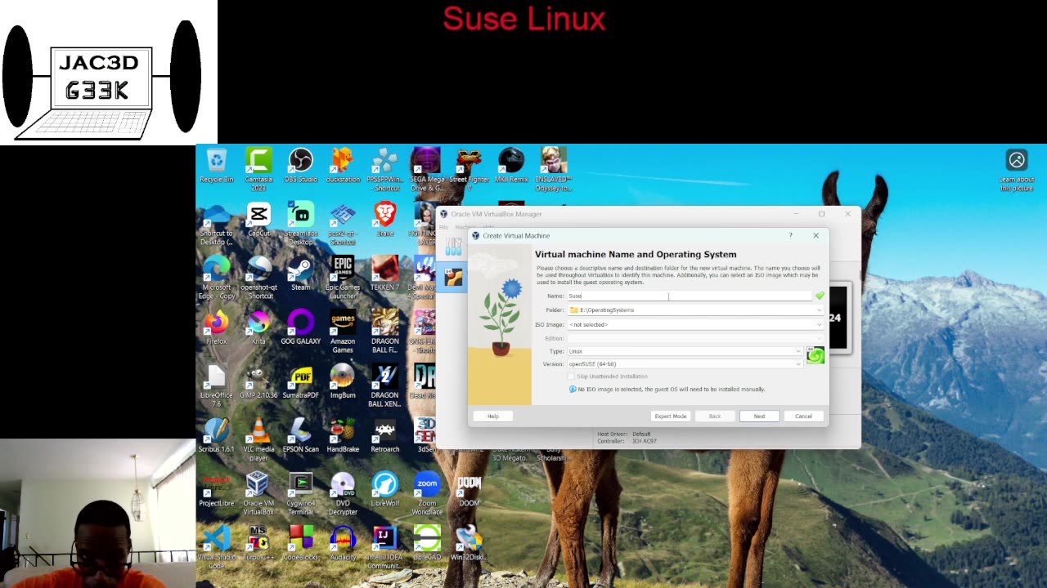The width and height of the screenshot is (1047, 588).
Task: Click the CodeBlocks desktop icon
Action: (300, 543)
